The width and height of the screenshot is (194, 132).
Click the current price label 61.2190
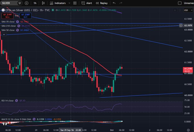pyautogui.click(x=188, y=70)
